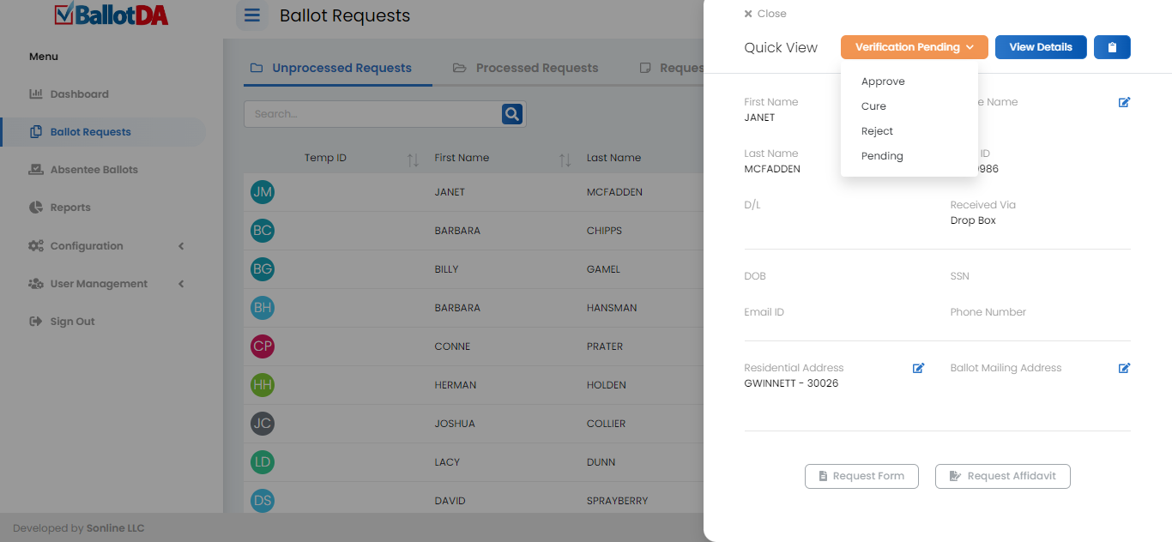Edit the Ballot Mailing Address icon

tap(1124, 368)
